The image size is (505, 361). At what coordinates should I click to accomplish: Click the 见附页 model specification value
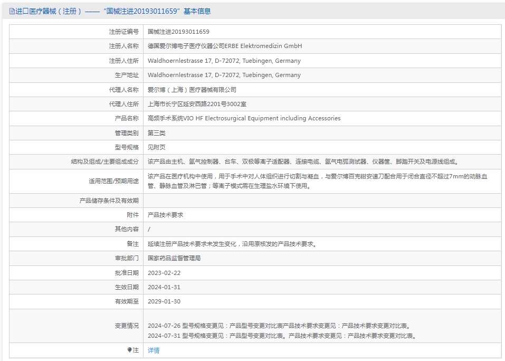click(x=157, y=147)
